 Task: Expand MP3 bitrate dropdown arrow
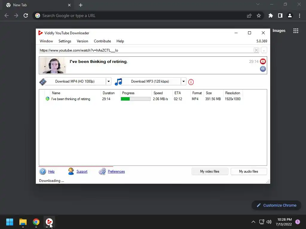pos(183,81)
